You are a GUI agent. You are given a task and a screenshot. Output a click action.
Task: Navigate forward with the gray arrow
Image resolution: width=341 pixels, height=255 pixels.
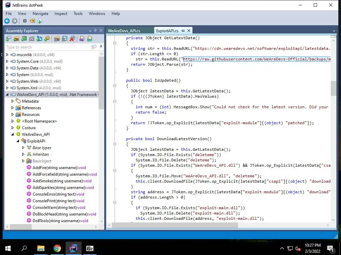(x=15, y=21)
